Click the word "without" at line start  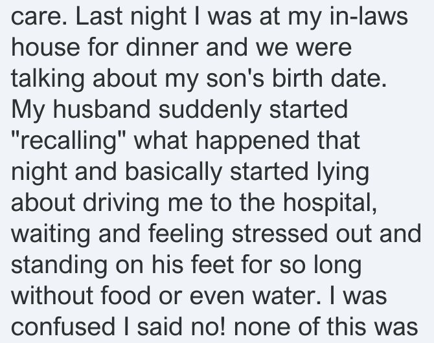point(52,295)
